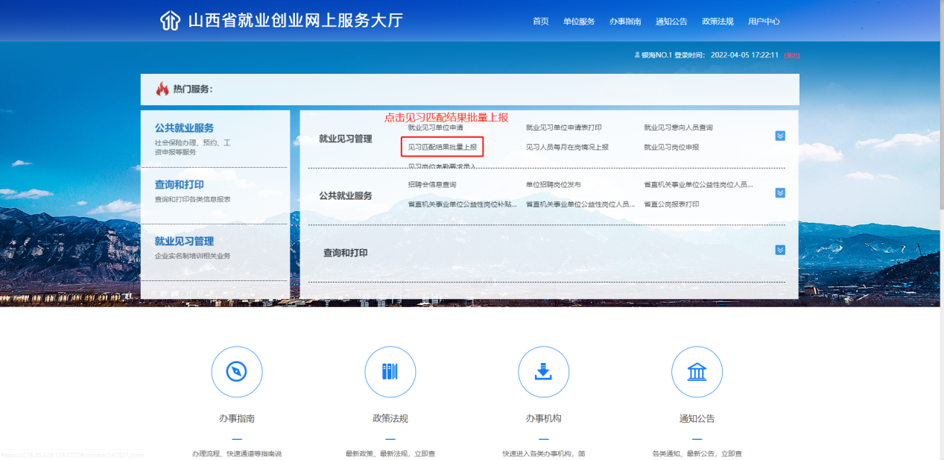Click 见习匹配结果批量上报

443,147
